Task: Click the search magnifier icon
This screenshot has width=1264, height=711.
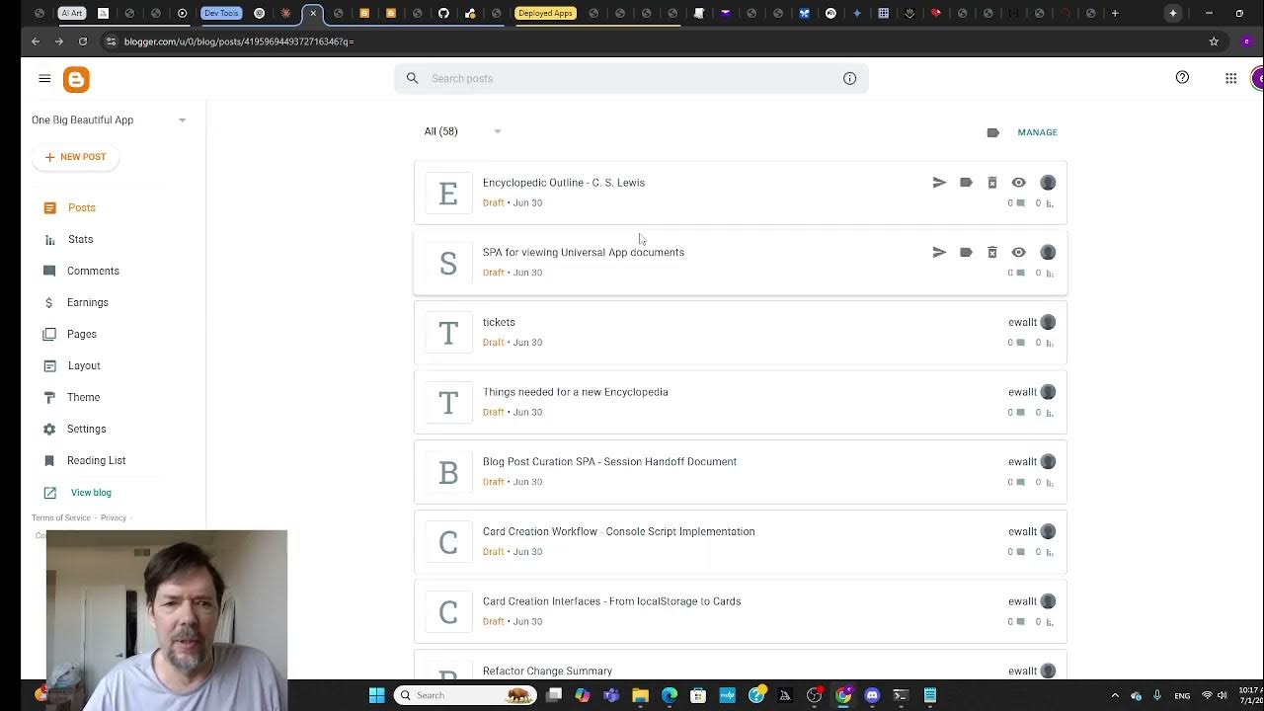Action: point(412,79)
